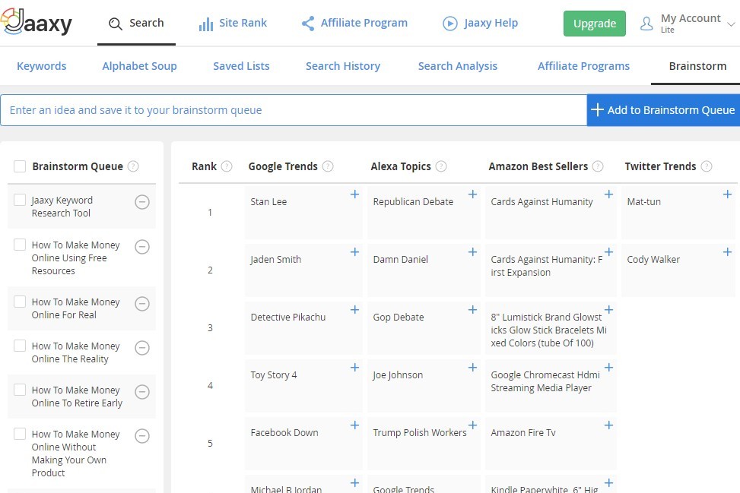Image resolution: width=740 pixels, height=493 pixels.
Task: Remove Jaaxy Keyword Research Tool from queue
Action: (x=142, y=202)
